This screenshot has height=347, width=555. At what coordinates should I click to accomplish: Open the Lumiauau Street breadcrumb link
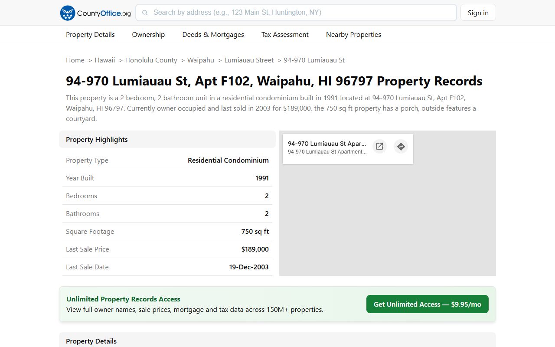[249, 60]
